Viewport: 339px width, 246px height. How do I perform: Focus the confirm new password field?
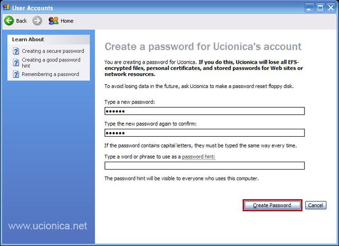204,133
